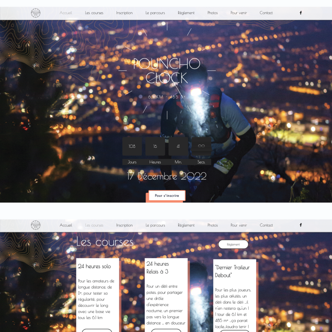Open Photos in the lower navigation bar
This screenshot has width=332, height=332.
(x=213, y=225)
